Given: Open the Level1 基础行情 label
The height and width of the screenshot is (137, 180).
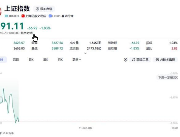Looking at the screenshot, I should click(63, 16).
